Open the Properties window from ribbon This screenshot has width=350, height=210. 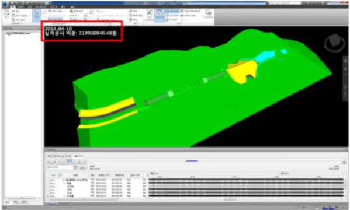[x=134, y=20]
